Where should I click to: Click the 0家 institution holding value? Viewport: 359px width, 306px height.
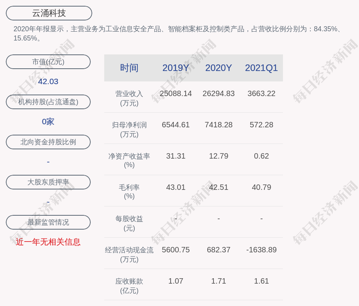48,122
